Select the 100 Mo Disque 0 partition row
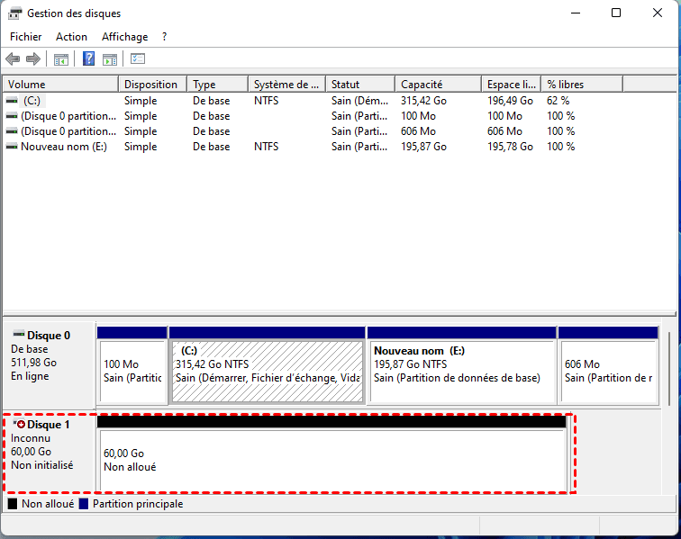The width and height of the screenshot is (681, 539). pos(313,116)
